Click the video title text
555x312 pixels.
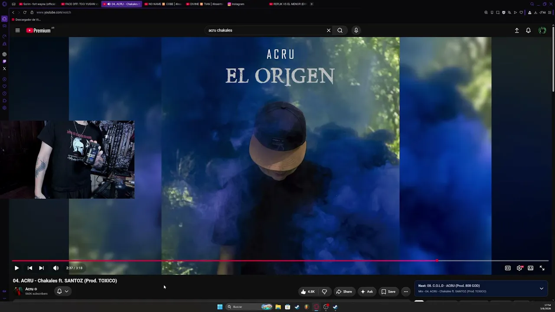click(65, 281)
